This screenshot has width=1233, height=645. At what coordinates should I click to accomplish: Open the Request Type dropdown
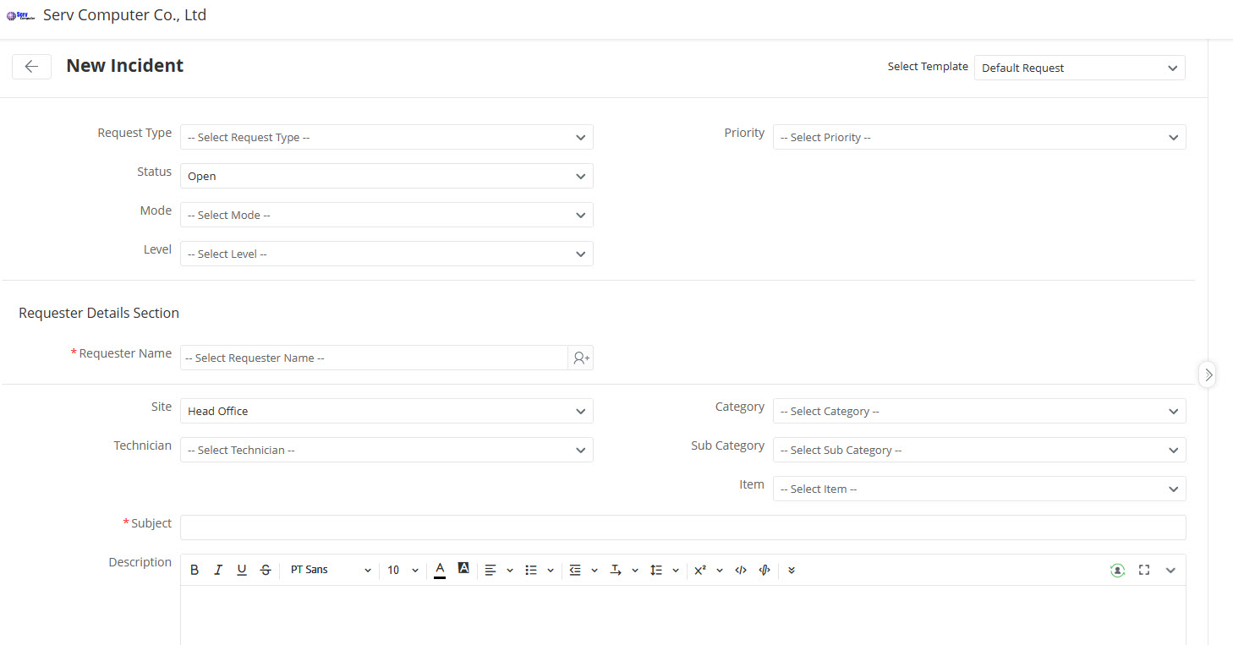click(x=386, y=137)
